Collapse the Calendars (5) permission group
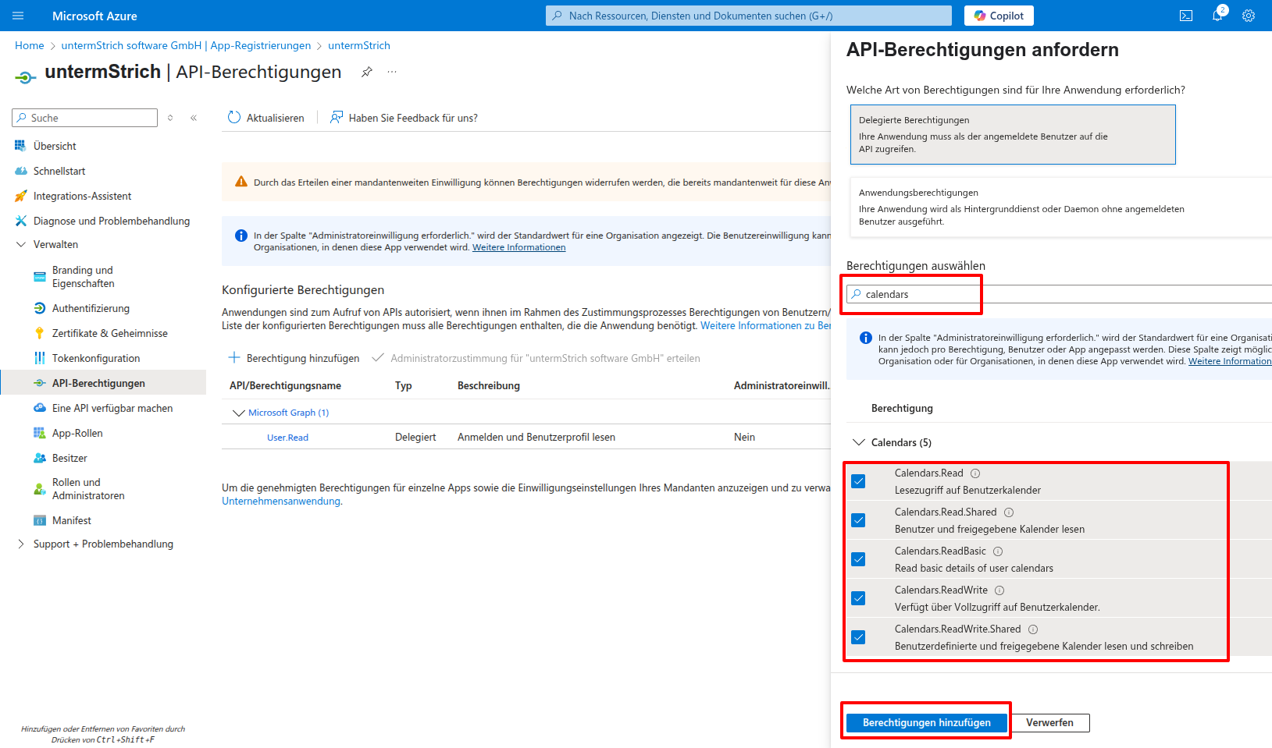 (859, 442)
